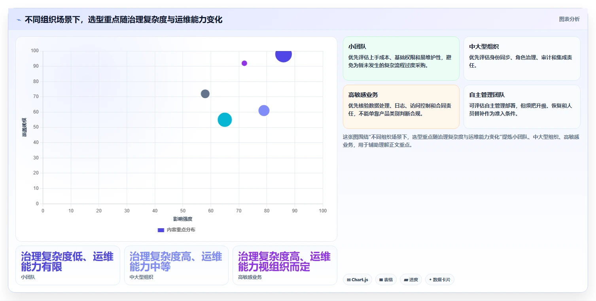Select the cyan bubble in the chart

(x=225, y=120)
